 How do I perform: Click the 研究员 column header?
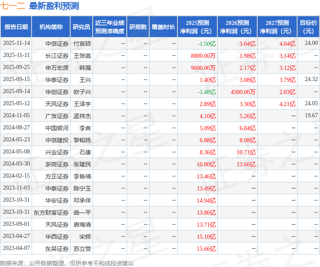pos(81,27)
